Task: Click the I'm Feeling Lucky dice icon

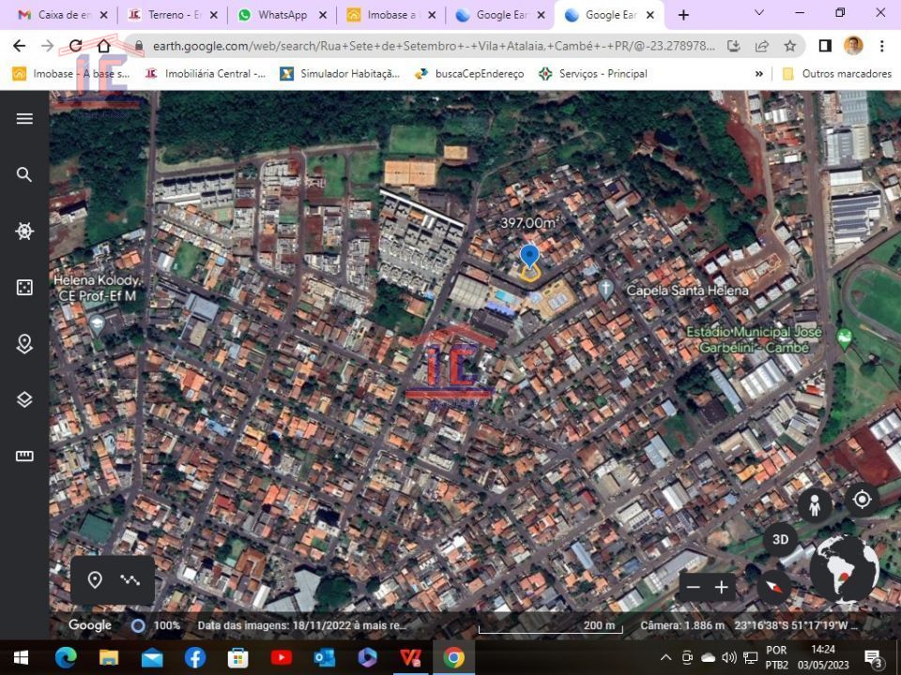Action: (24, 287)
